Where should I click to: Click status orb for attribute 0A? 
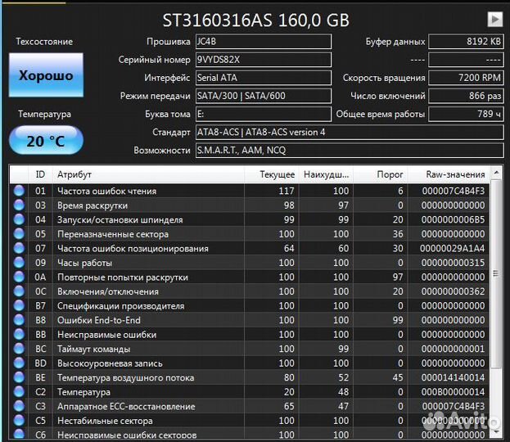click(19, 277)
